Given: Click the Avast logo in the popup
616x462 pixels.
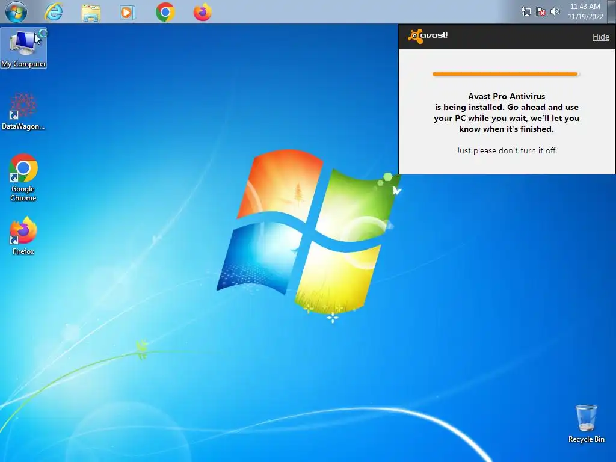Looking at the screenshot, I should pos(428,36).
